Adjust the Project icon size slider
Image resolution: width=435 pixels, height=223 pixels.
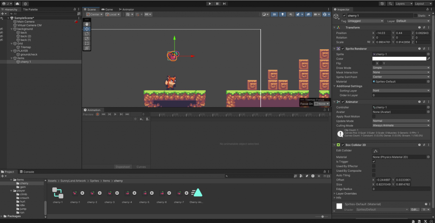click(322, 217)
